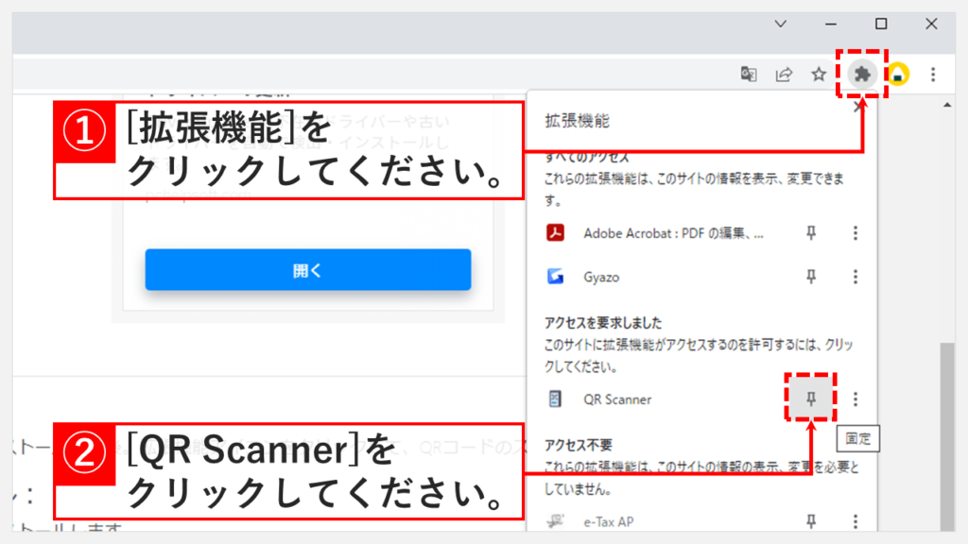Open more options for QR Scanner extension
This screenshot has width=968, height=544.
856,399
